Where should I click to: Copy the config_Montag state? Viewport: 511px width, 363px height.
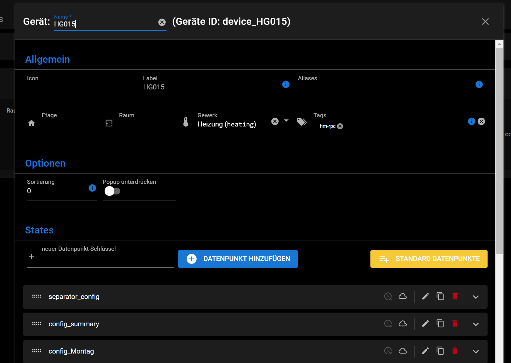click(440, 351)
